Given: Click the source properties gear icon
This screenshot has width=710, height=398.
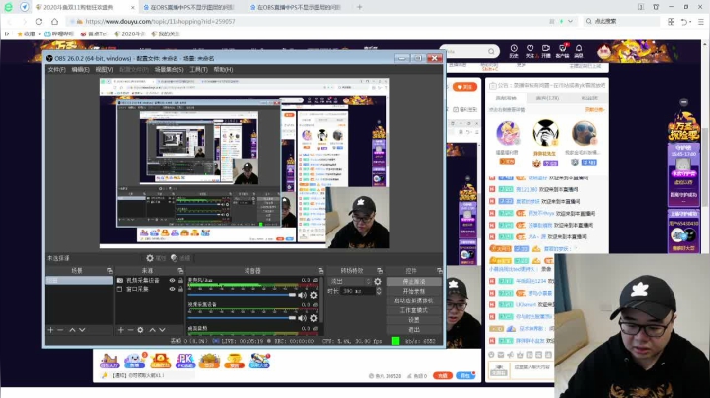Looking at the screenshot, I should pyautogui.click(x=150, y=258).
